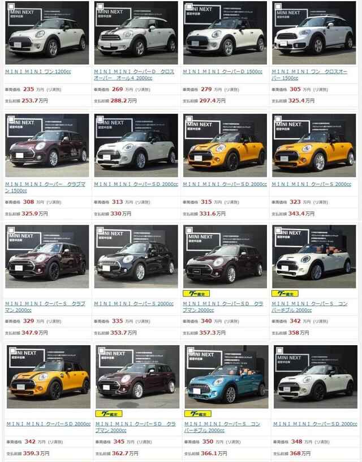This screenshot has height=462, width=362.
Task: Check the box on the 308万円 burgundy Clubman
Action: (x=11, y=120)
